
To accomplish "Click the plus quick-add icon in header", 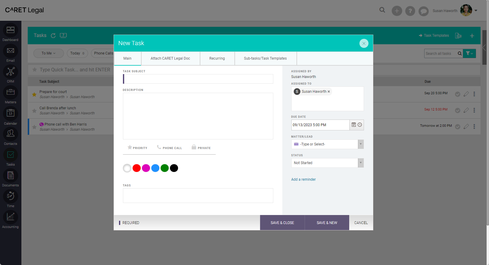I will point(397,11).
